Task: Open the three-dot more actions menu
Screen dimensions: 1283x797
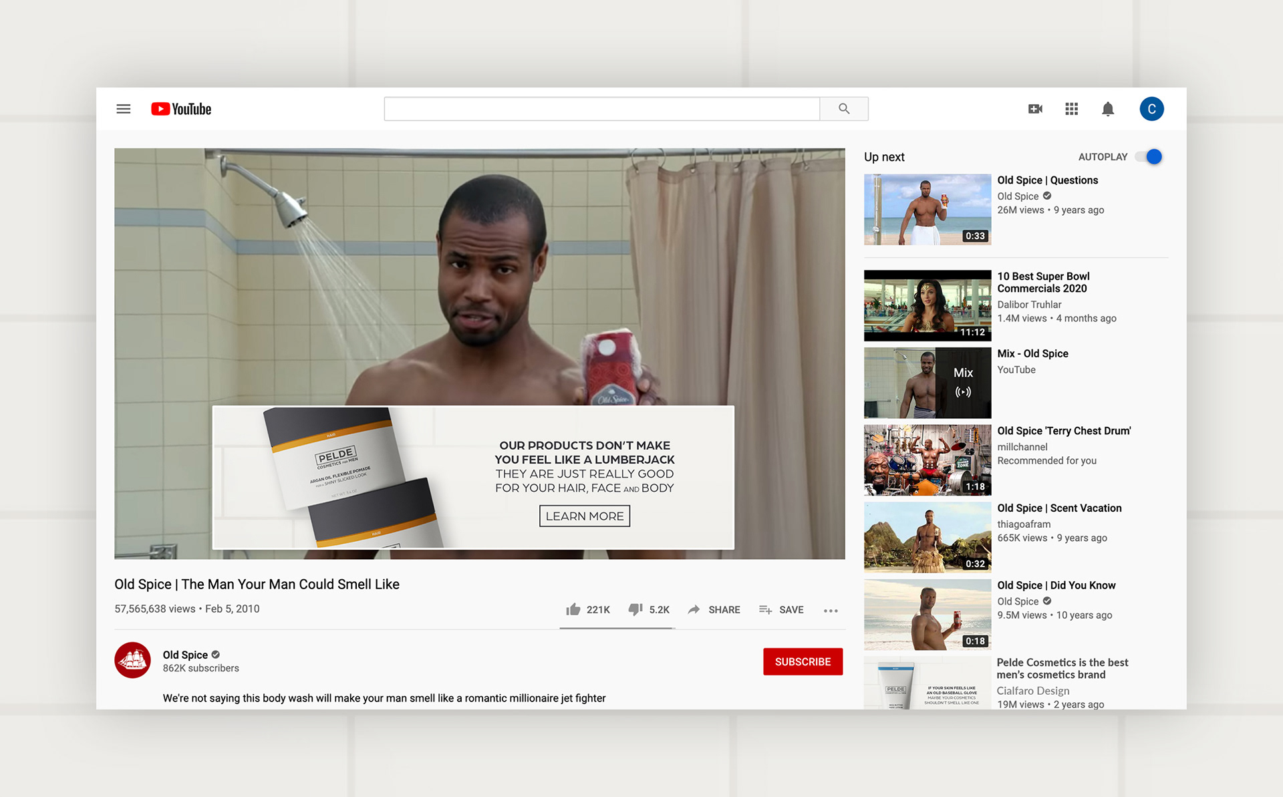Action: tap(831, 611)
